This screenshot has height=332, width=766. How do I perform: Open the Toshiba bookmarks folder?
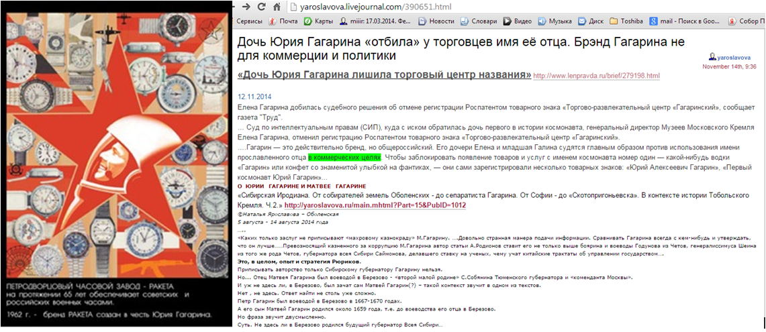tap(625, 21)
